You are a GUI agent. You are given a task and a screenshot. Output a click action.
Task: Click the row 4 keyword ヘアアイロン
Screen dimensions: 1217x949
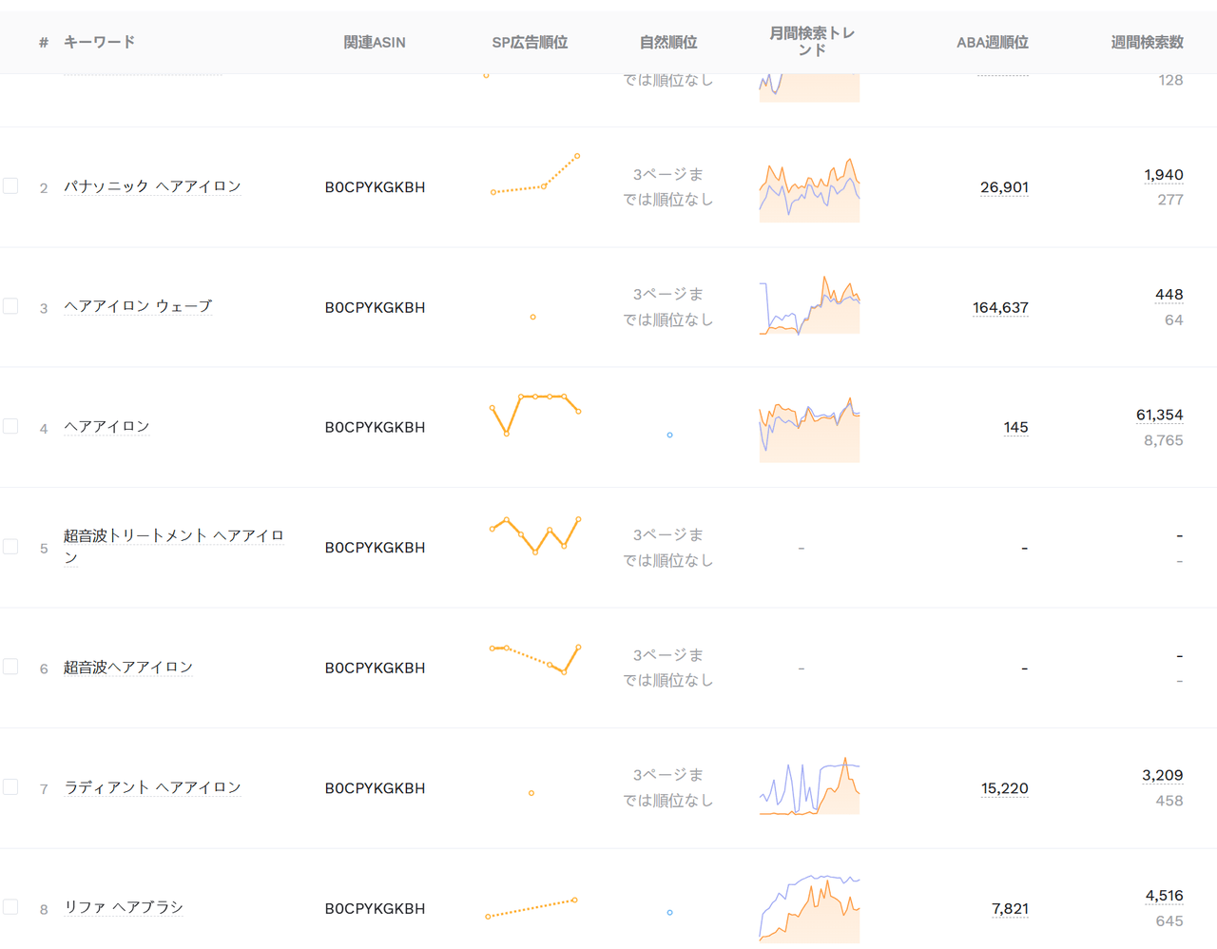pyautogui.click(x=106, y=427)
